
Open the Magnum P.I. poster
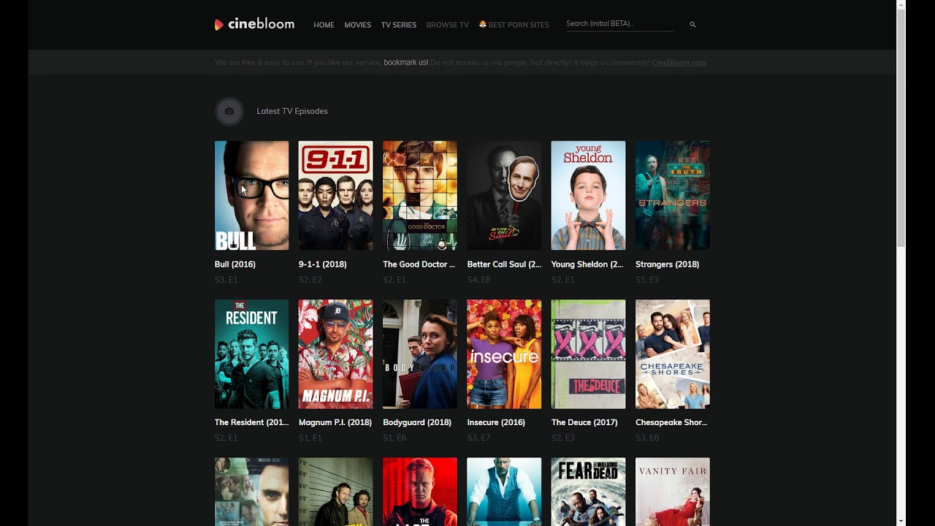[336, 354]
